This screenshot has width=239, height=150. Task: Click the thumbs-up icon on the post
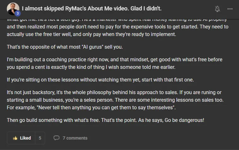point(15,138)
